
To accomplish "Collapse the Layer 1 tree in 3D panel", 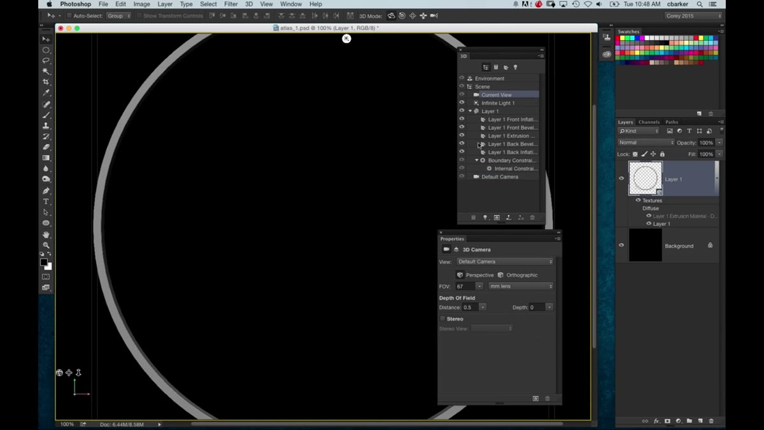I will click(470, 111).
